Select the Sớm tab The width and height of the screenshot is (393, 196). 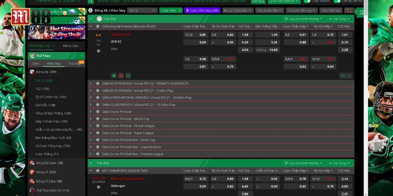pyautogui.click(x=36, y=63)
